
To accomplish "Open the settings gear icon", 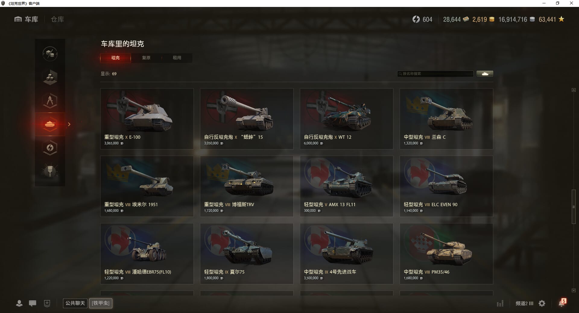I will click(x=542, y=303).
